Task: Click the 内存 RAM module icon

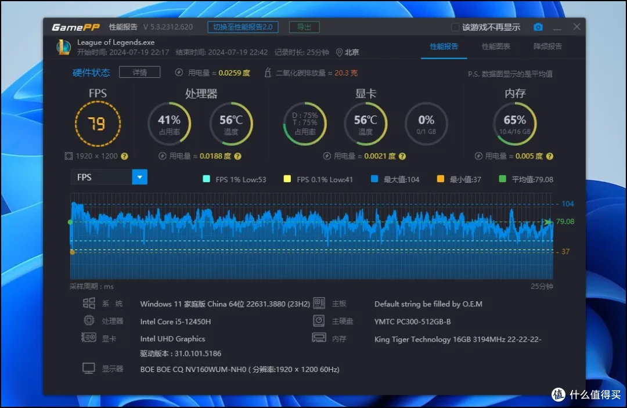Action: [319, 338]
